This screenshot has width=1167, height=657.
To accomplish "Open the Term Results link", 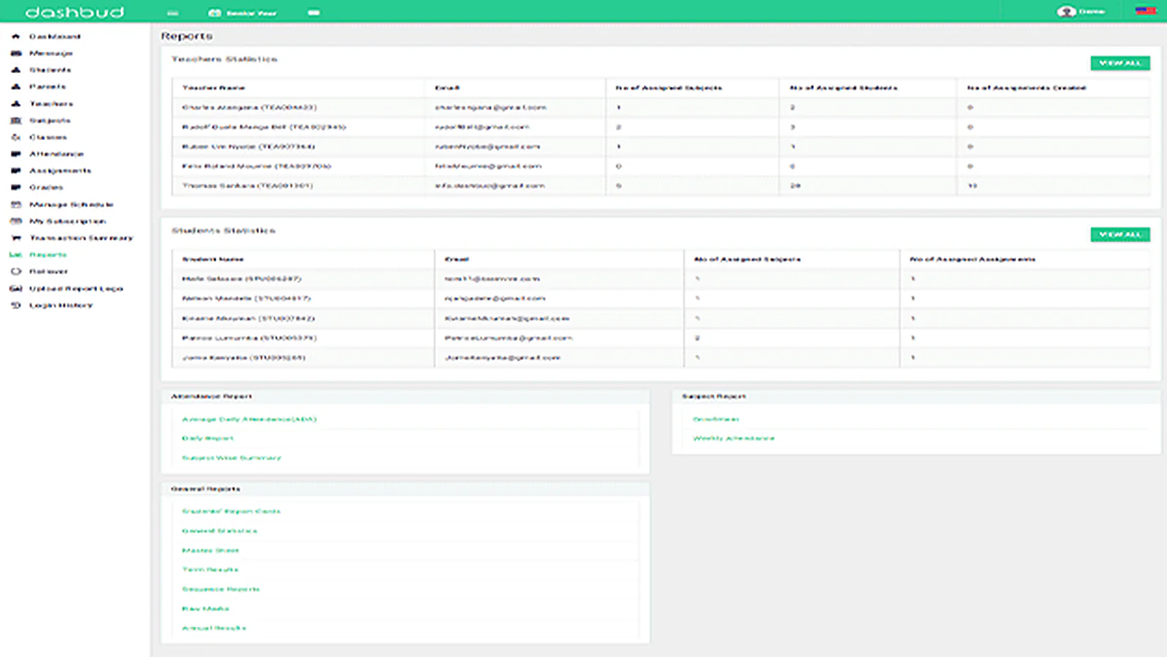I will [x=210, y=569].
